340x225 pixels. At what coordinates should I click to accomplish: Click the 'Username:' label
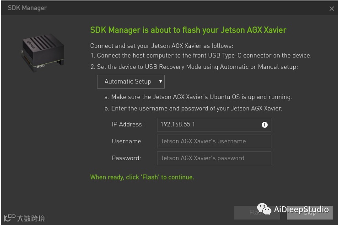pyautogui.click(x=127, y=141)
